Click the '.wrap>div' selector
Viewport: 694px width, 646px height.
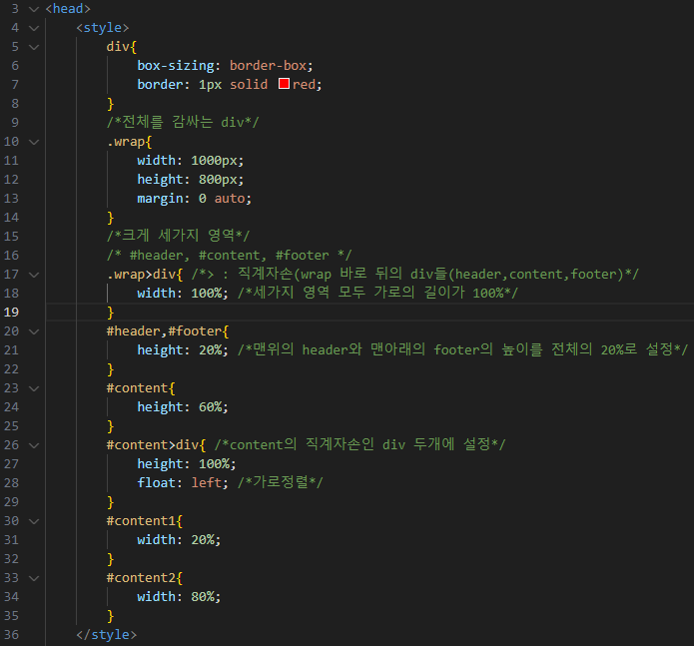click(141, 275)
